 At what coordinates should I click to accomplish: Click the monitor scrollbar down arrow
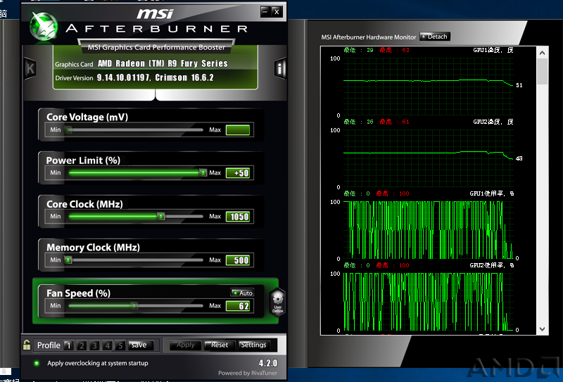[x=542, y=329]
